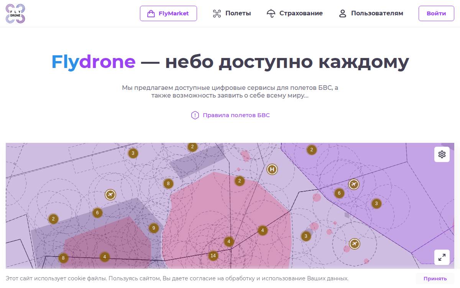This screenshot has width=460, height=288.
Task: Open map settings gear icon
Action: click(x=442, y=154)
